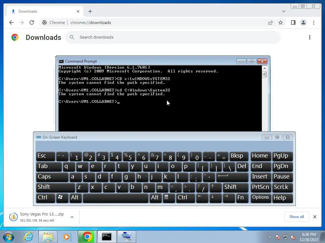
Task: Click the Command Prompt title bar icon
Action: [x=61, y=61]
